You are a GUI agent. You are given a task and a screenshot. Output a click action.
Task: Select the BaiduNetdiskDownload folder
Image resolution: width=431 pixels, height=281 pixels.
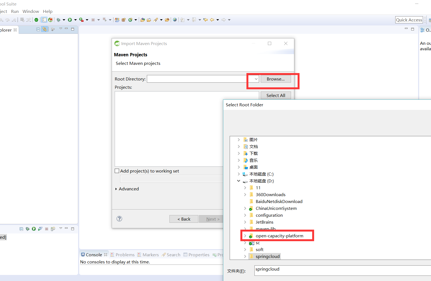[x=279, y=201]
